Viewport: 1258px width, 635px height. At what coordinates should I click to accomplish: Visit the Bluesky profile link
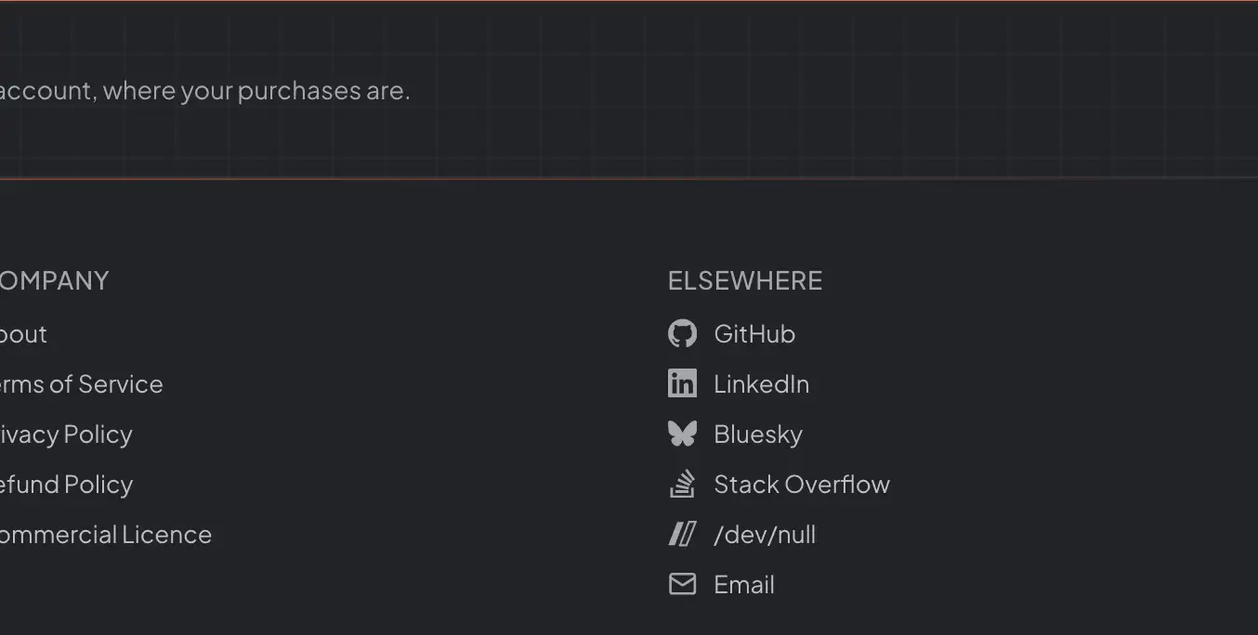758,434
